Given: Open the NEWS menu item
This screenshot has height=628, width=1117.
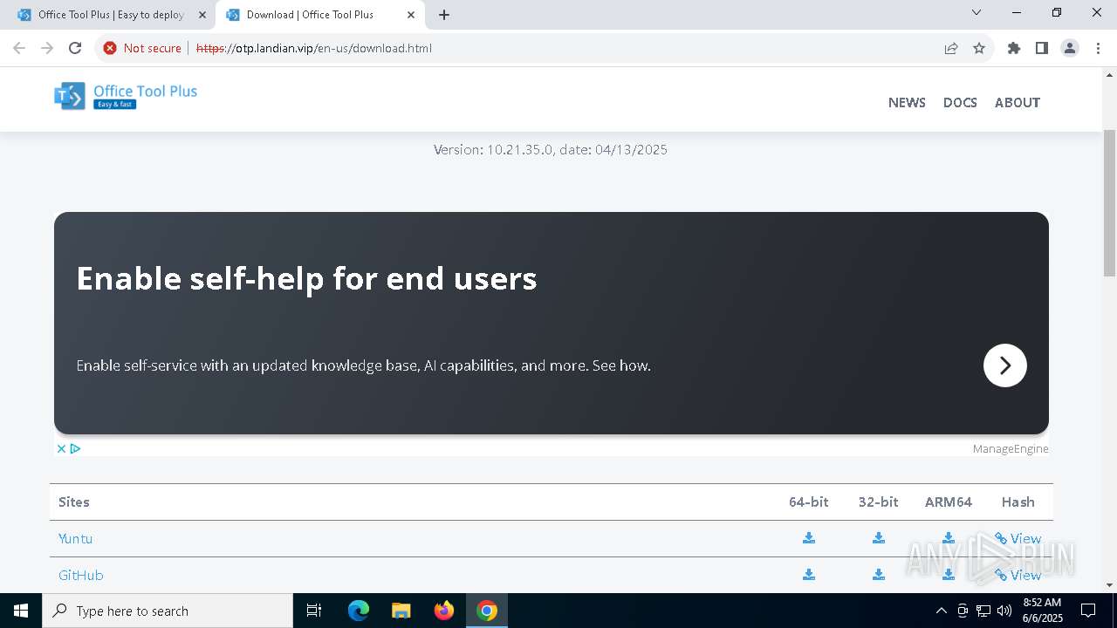Looking at the screenshot, I should pyautogui.click(x=907, y=102).
